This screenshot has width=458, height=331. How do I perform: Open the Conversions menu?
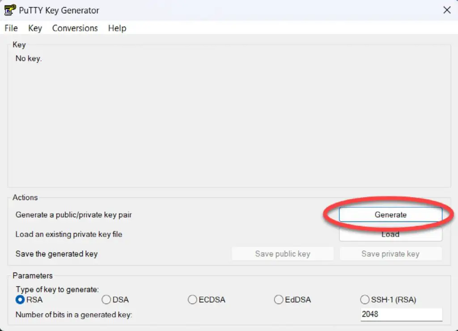[74, 28]
